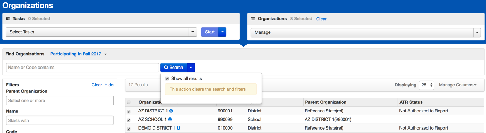
Task: Toggle the select-all checkbox in table header
Action: click(129, 102)
